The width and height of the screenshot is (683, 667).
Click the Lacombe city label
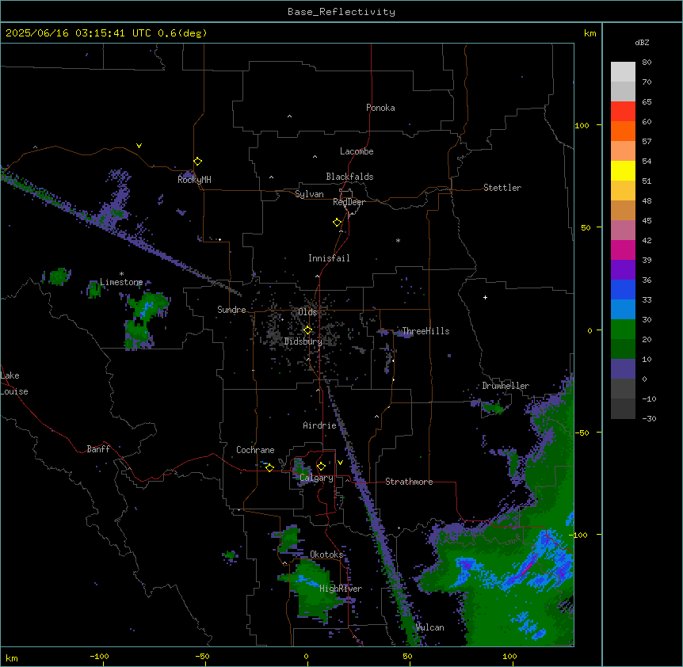pos(357,151)
